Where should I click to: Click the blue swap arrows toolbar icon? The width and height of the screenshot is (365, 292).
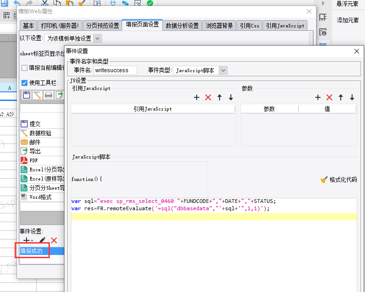pos(125,3)
